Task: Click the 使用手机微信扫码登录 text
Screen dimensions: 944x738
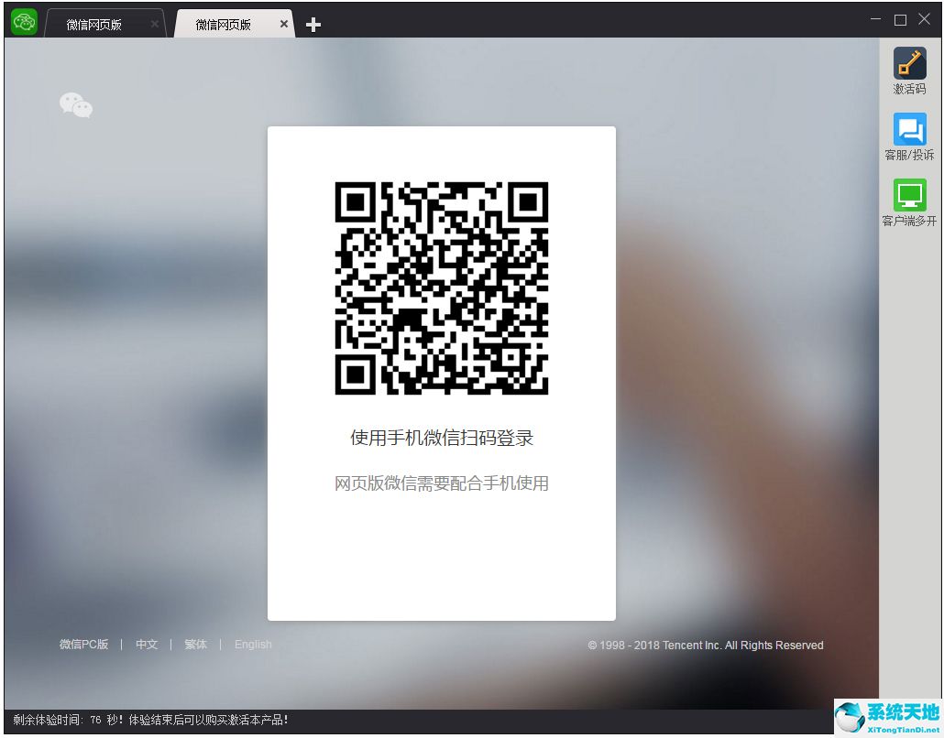Action: click(x=442, y=438)
